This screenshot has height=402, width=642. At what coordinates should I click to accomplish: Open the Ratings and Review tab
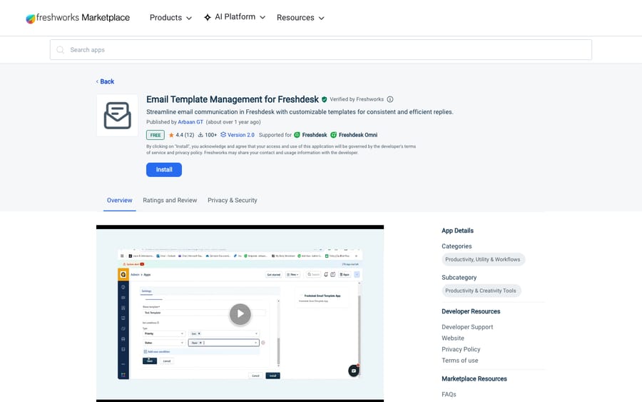click(170, 201)
